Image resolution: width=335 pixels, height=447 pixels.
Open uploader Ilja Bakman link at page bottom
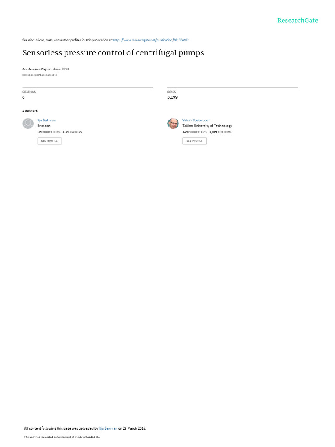(108, 428)
